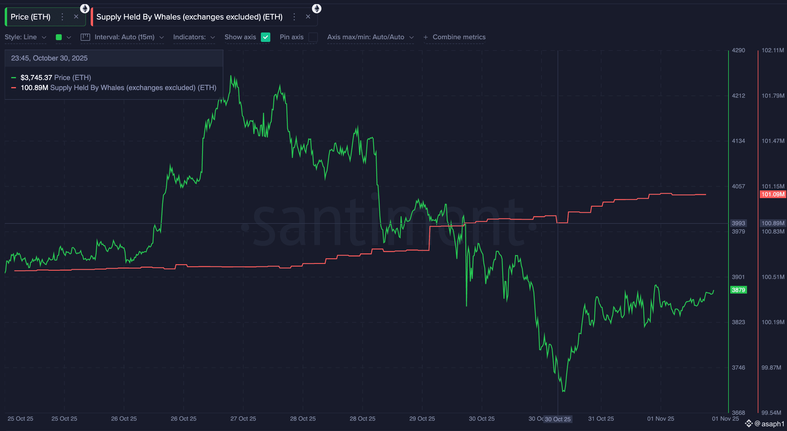Remove the Price (ETH) metric
The width and height of the screenshot is (787, 431).
(76, 17)
